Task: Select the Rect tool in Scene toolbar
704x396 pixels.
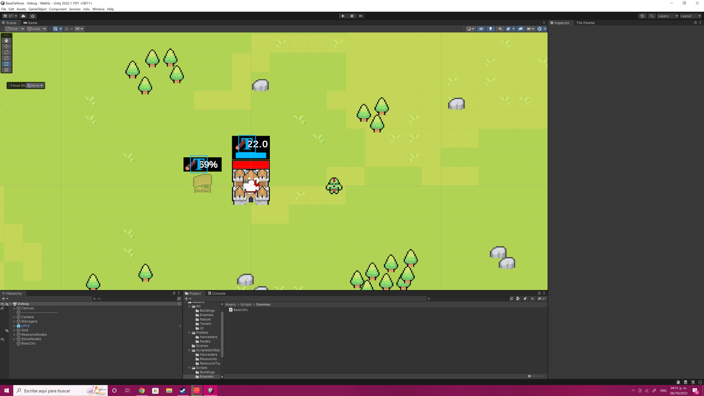Action: click(6, 63)
